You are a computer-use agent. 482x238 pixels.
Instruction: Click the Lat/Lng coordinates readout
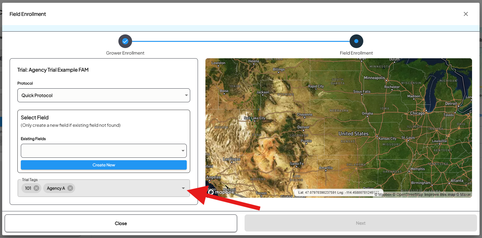click(339, 192)
